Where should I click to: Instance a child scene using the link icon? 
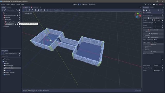(5, 10)
